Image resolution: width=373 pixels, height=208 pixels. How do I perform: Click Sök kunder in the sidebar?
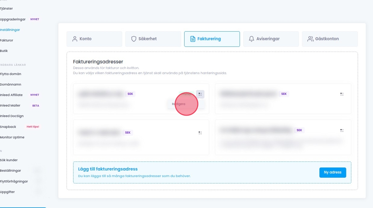point(9,160)
